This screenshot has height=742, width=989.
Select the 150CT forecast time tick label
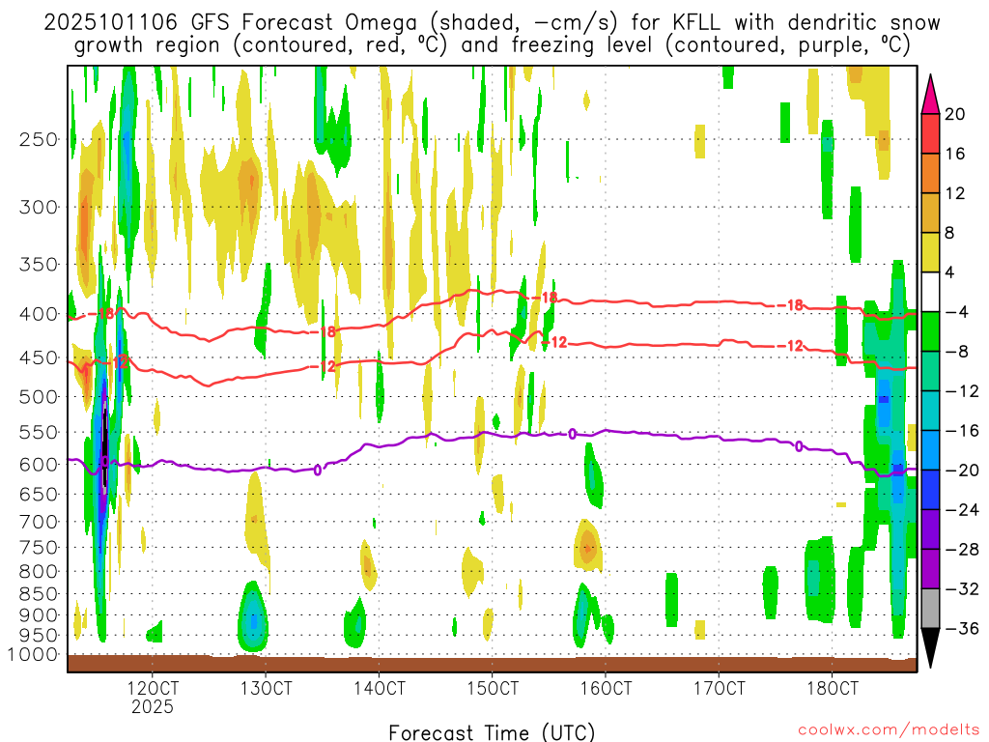point(493,689)
